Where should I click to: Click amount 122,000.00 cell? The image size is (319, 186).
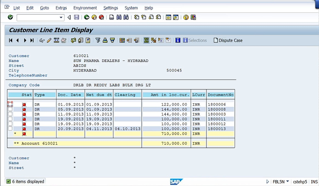click(x=174, y=104)
